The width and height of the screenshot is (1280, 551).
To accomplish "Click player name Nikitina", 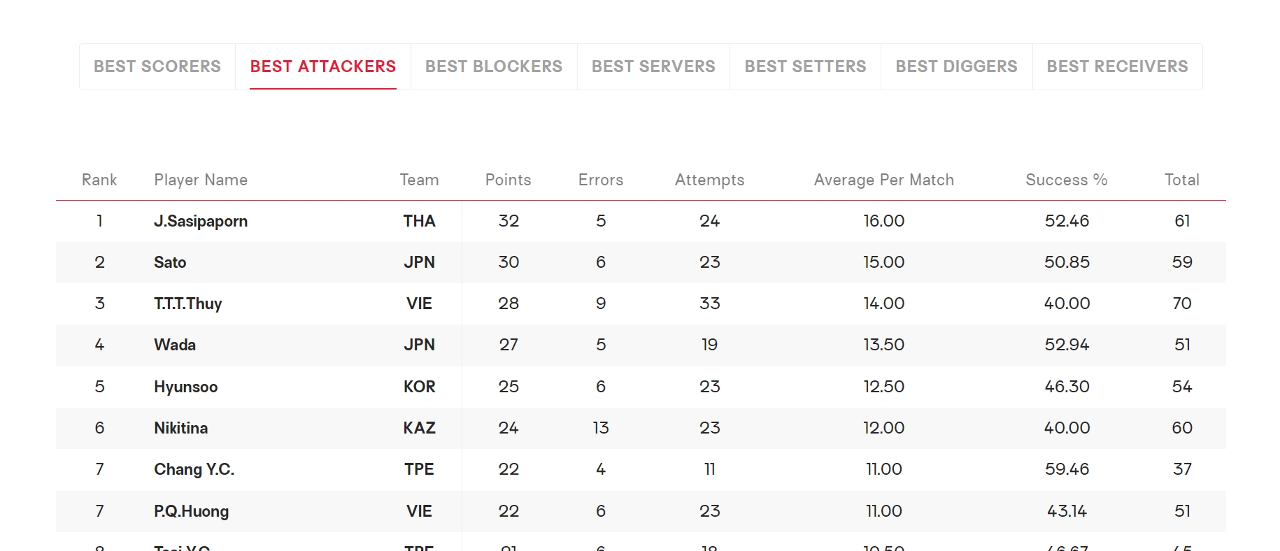I will 181,428.
